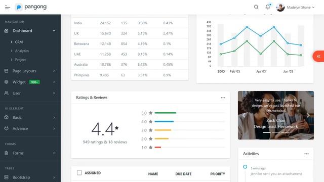Click the Botswana country cell
This screenshot has width=324, height=182.
[x=82, y=44]
